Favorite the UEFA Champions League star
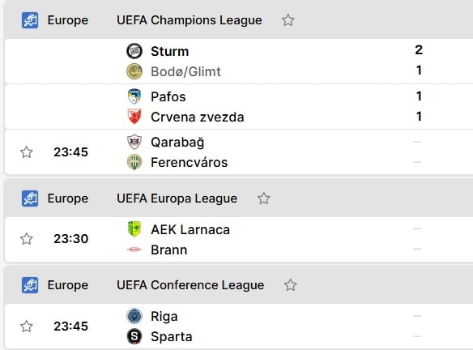The image size is (473, 350). coord(288,20)
